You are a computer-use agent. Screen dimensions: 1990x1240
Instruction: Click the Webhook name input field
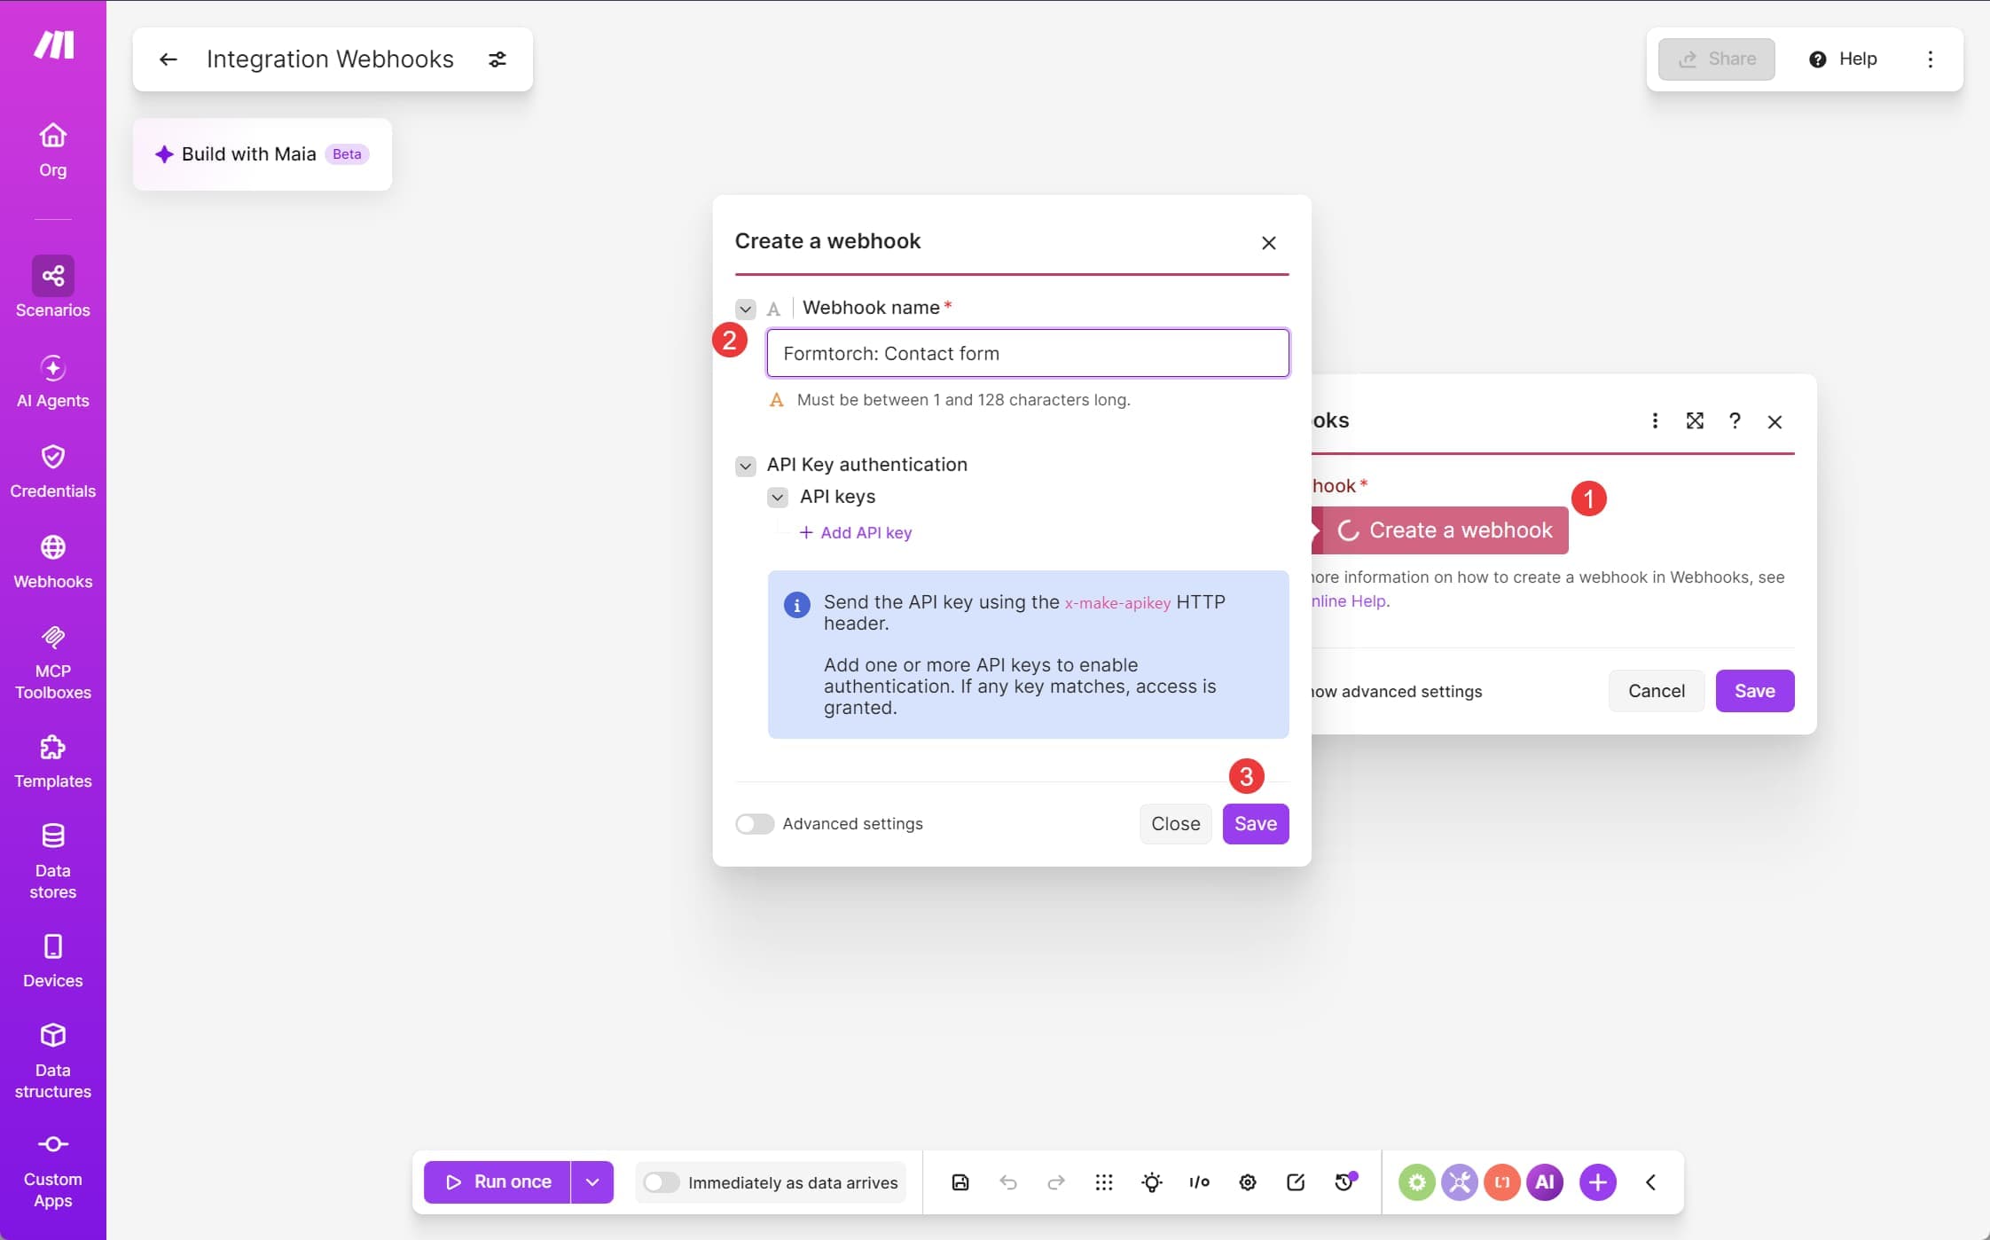click(x=1028, y=353)
